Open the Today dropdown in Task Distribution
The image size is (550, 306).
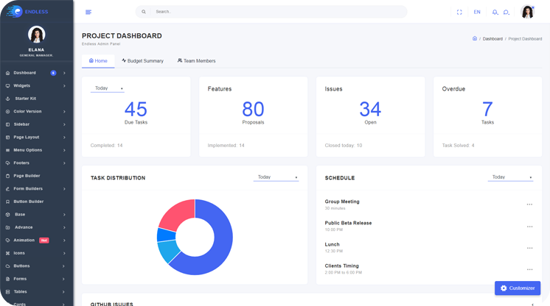point(276,177)
